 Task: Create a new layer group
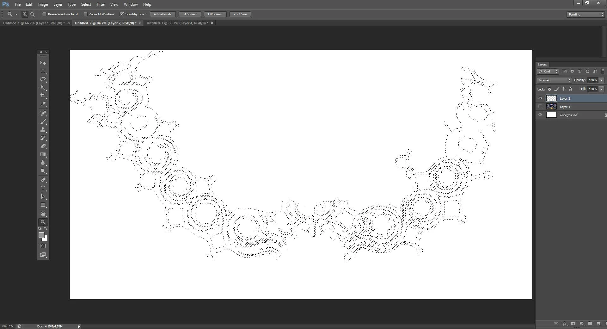click(x=590, y=324)
